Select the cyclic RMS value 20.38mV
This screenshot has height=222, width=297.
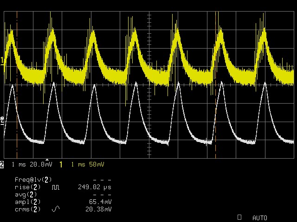(98, 209)
